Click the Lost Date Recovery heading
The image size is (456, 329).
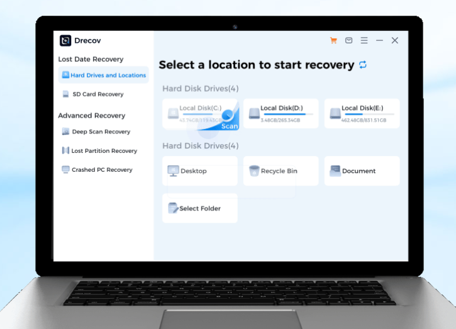91,59
